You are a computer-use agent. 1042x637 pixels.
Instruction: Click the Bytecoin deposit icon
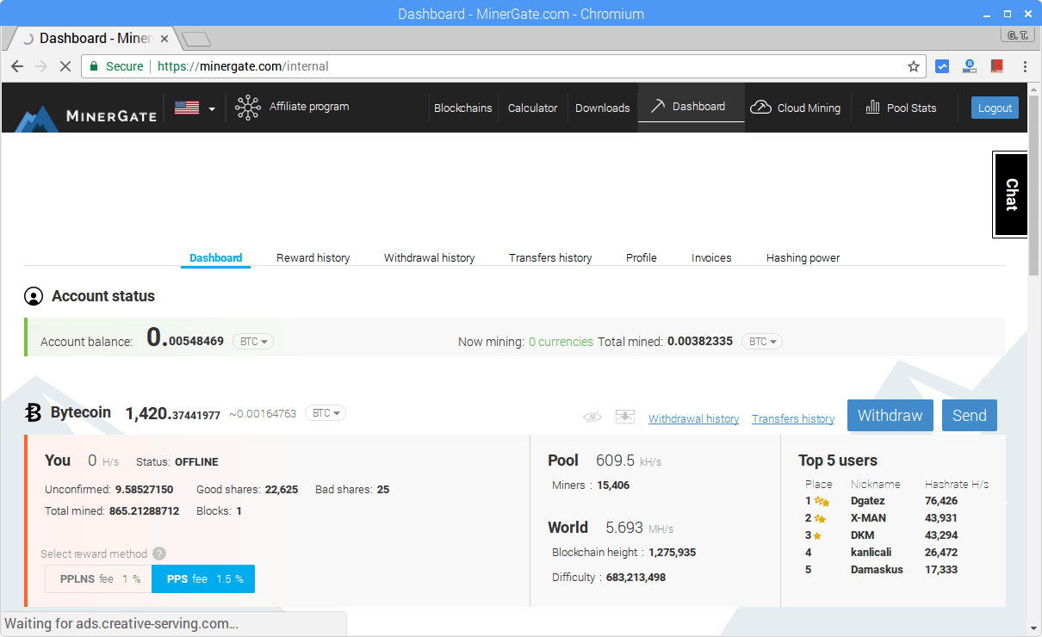[624, 417]
